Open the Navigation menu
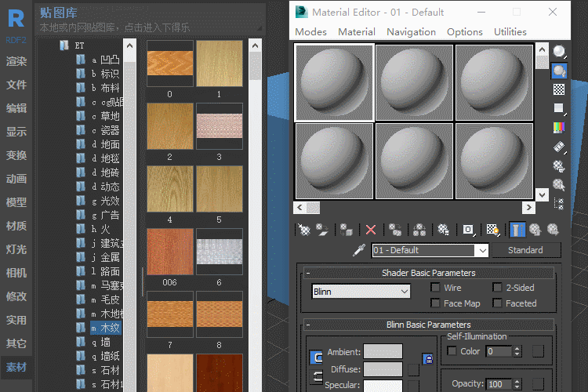This screenshot has width=588, height=392. [411, 32]
